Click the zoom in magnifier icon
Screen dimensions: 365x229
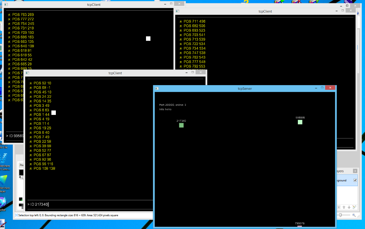point(353,215)
